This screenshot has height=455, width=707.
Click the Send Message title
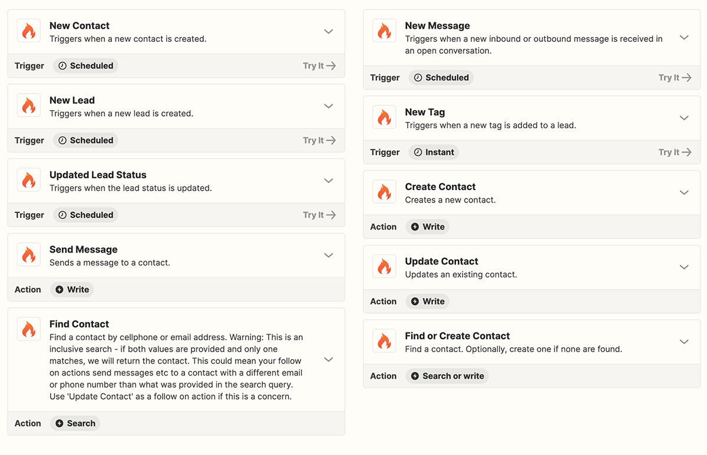(x=84, y=250)
